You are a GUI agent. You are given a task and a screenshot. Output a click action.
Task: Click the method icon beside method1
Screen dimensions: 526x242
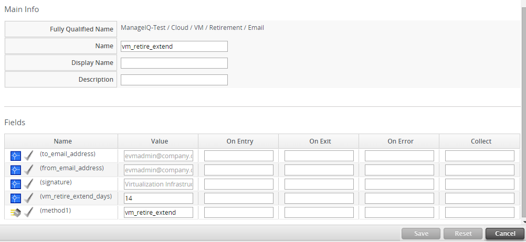[x=16, y=213]
